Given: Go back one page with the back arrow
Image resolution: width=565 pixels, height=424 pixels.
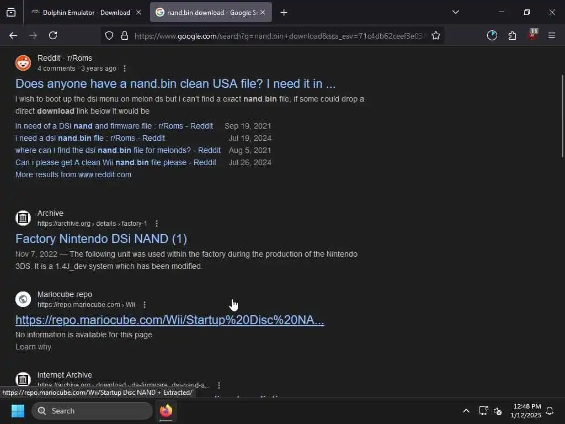Looking at the screenshot, I should [13, 35].
